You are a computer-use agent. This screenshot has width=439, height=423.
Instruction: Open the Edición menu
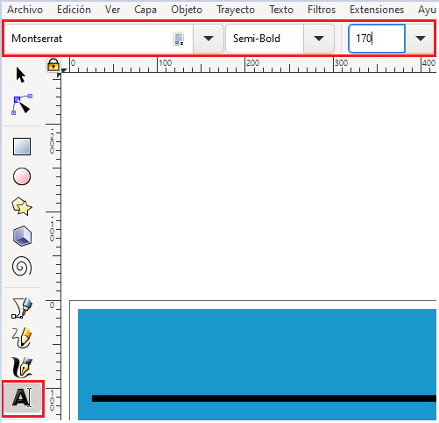point(74,10)
